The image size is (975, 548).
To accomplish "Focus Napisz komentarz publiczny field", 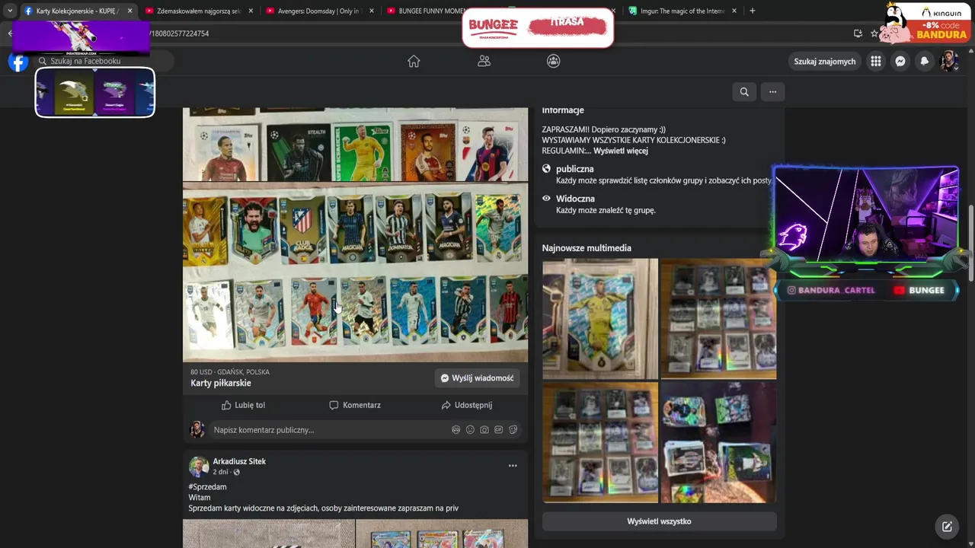I will click(328, 430).
